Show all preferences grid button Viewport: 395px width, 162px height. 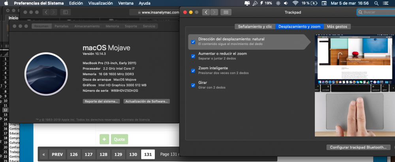226,12
